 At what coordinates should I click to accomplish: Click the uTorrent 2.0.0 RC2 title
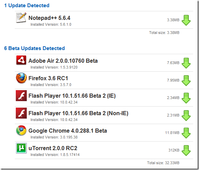[x=53, y=148]
